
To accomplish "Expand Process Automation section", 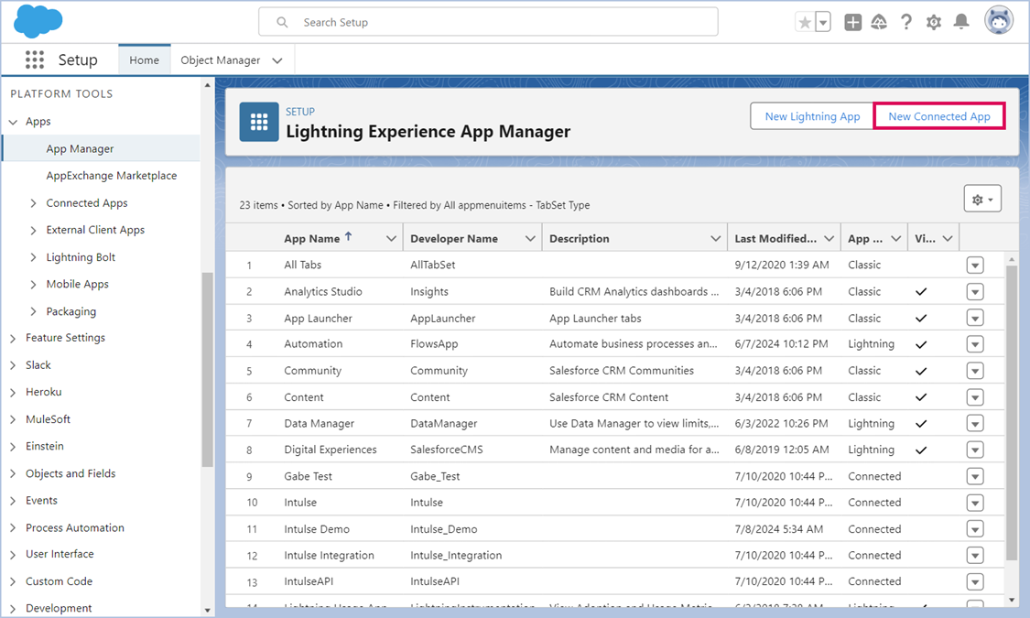I will coord(13,528).
